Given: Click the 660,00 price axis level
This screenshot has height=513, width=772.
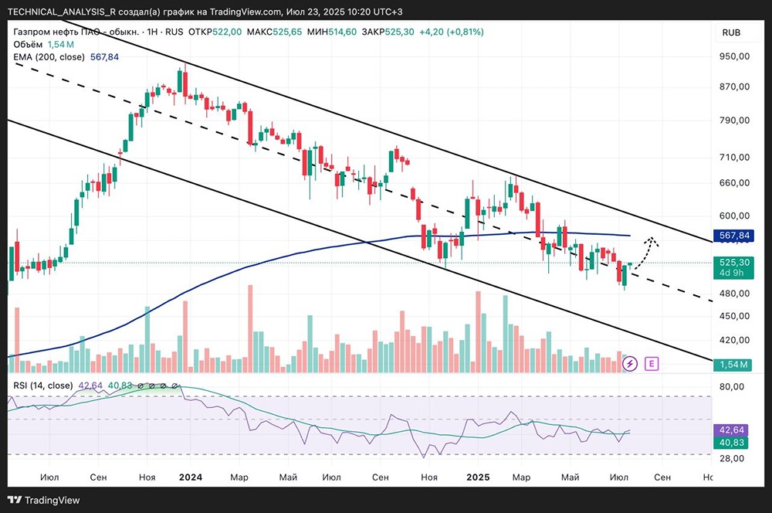Looking at the screenshot, I should tap(734, 183).
